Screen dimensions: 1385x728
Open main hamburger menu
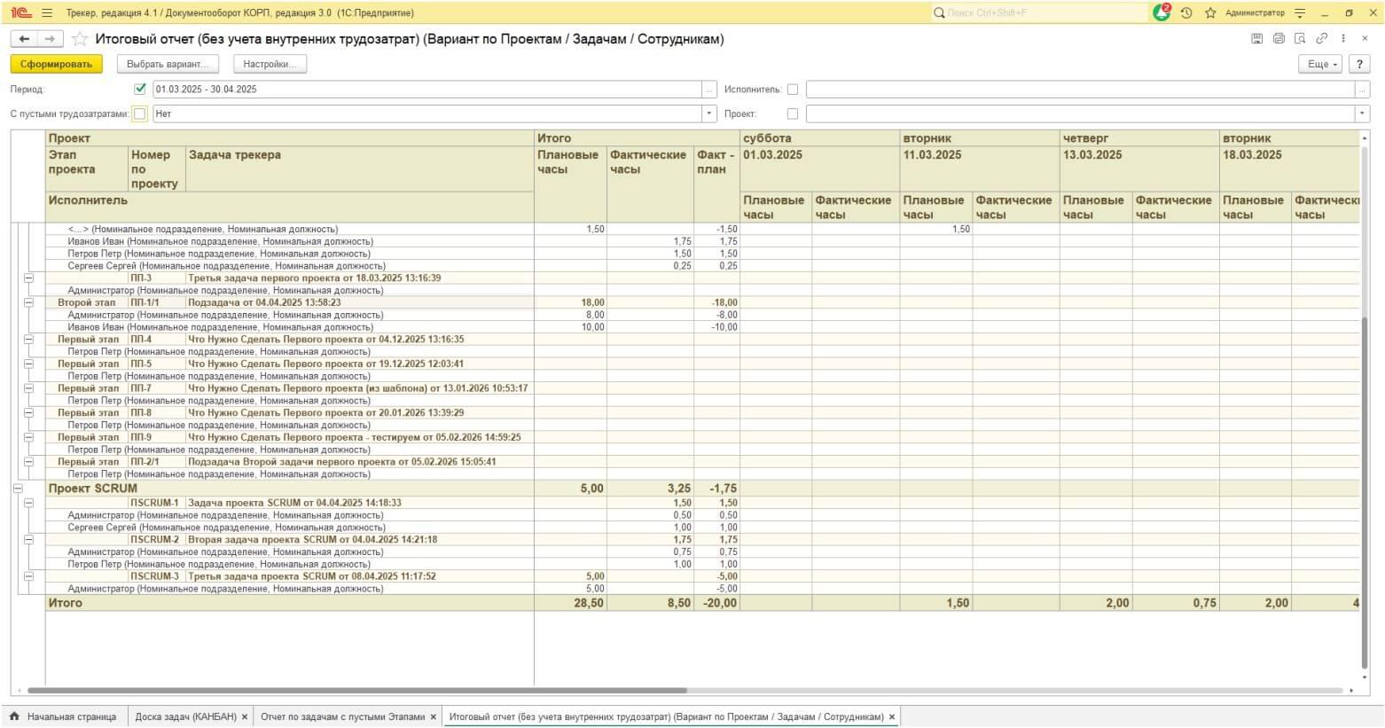click(x=47, y=13)
